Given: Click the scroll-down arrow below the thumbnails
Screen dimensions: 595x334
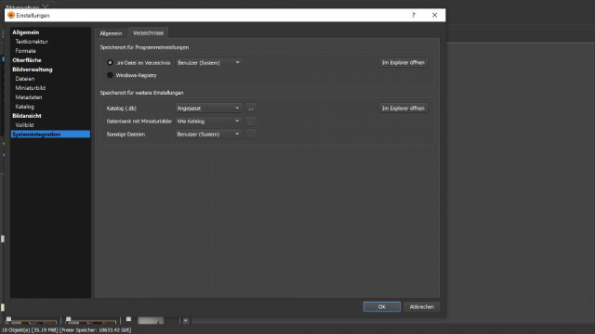Looking at the screenshot, I should point(186,321).
